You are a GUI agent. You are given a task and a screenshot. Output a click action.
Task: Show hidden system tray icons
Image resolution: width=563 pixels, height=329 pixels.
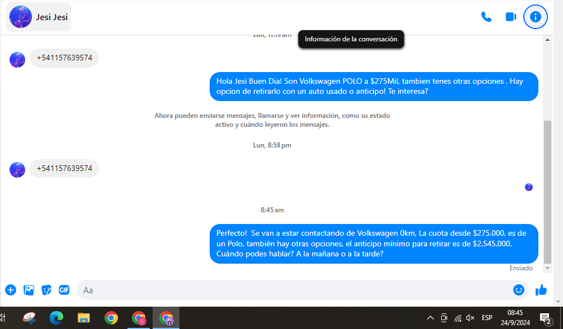[430, 318]
